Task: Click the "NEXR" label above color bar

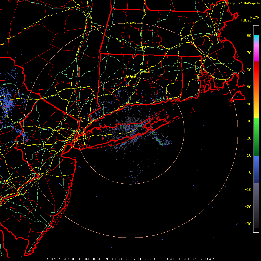Action: 255,17
